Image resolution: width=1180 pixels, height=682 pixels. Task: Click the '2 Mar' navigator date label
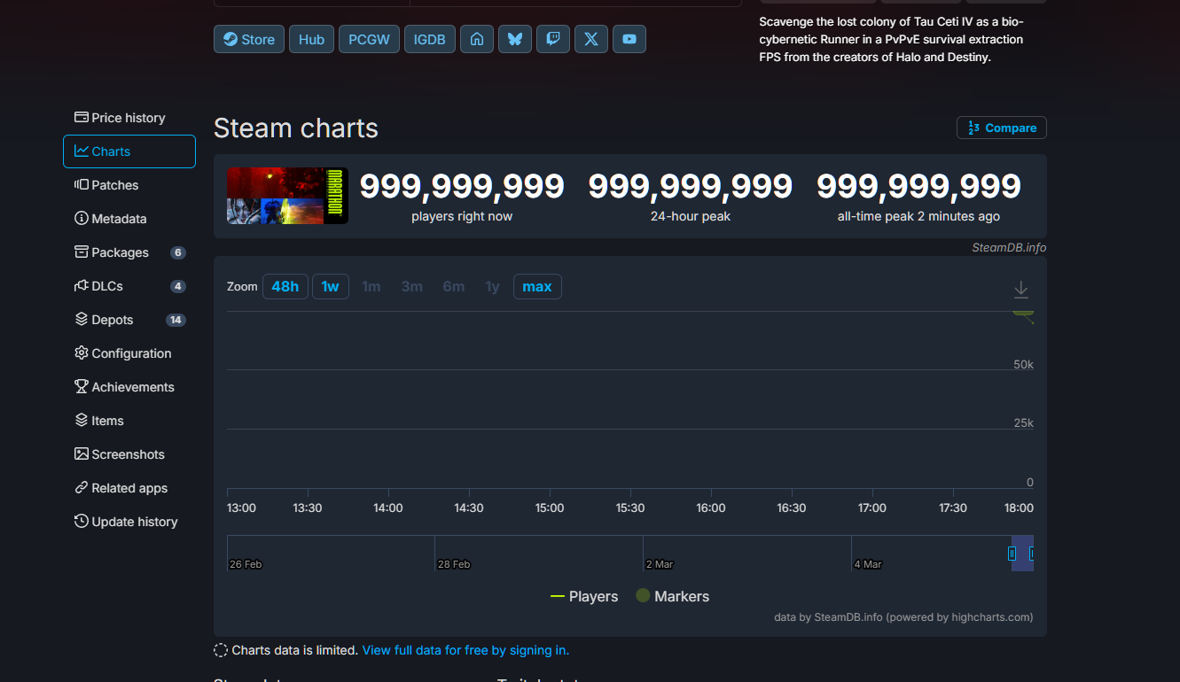(x=660, y=564)
